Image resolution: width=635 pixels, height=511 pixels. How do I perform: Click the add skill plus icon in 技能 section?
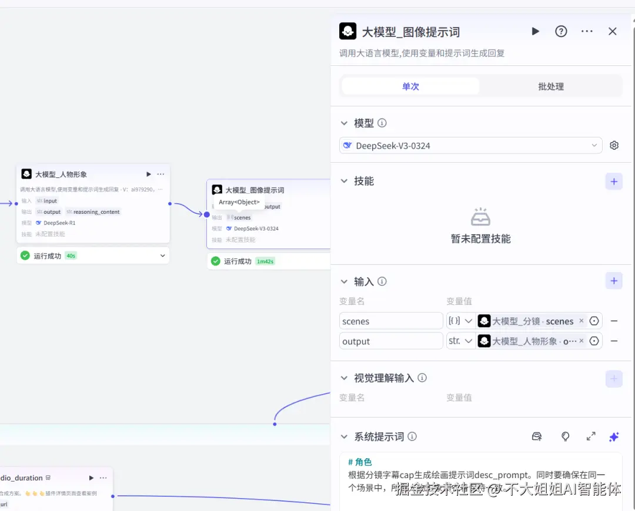[614, 181]
